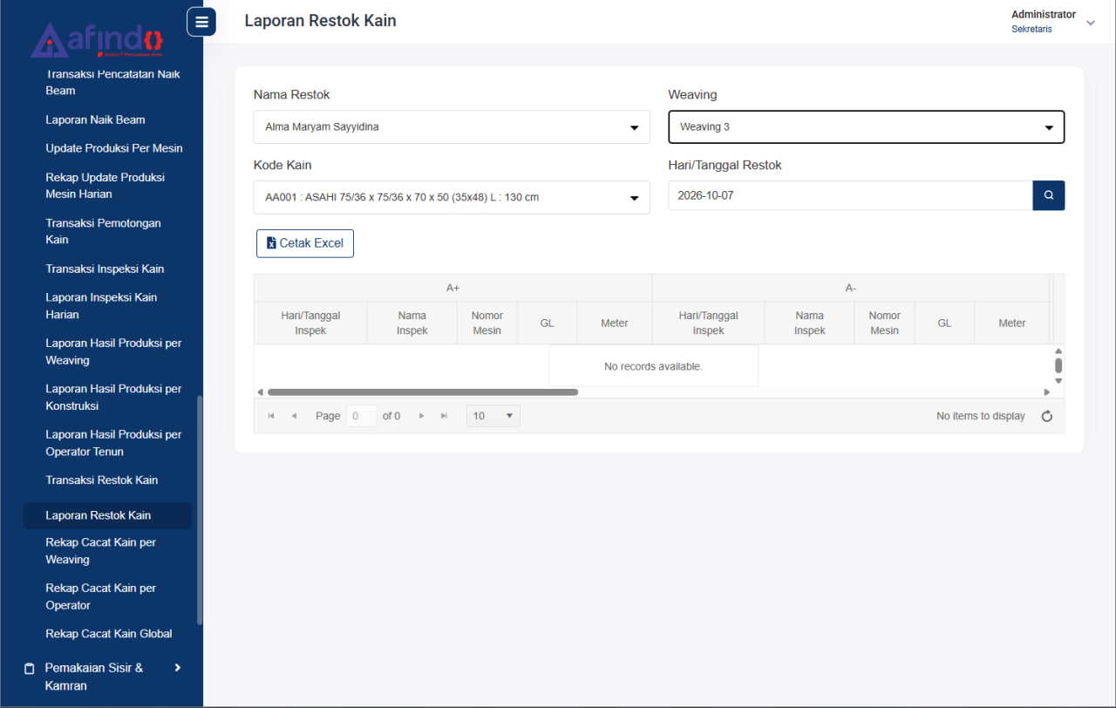Screen dimensions: 1116x708
Task: Expand Pemakaian Sisir & Kamran menu arrow
Action: [178, 668]
